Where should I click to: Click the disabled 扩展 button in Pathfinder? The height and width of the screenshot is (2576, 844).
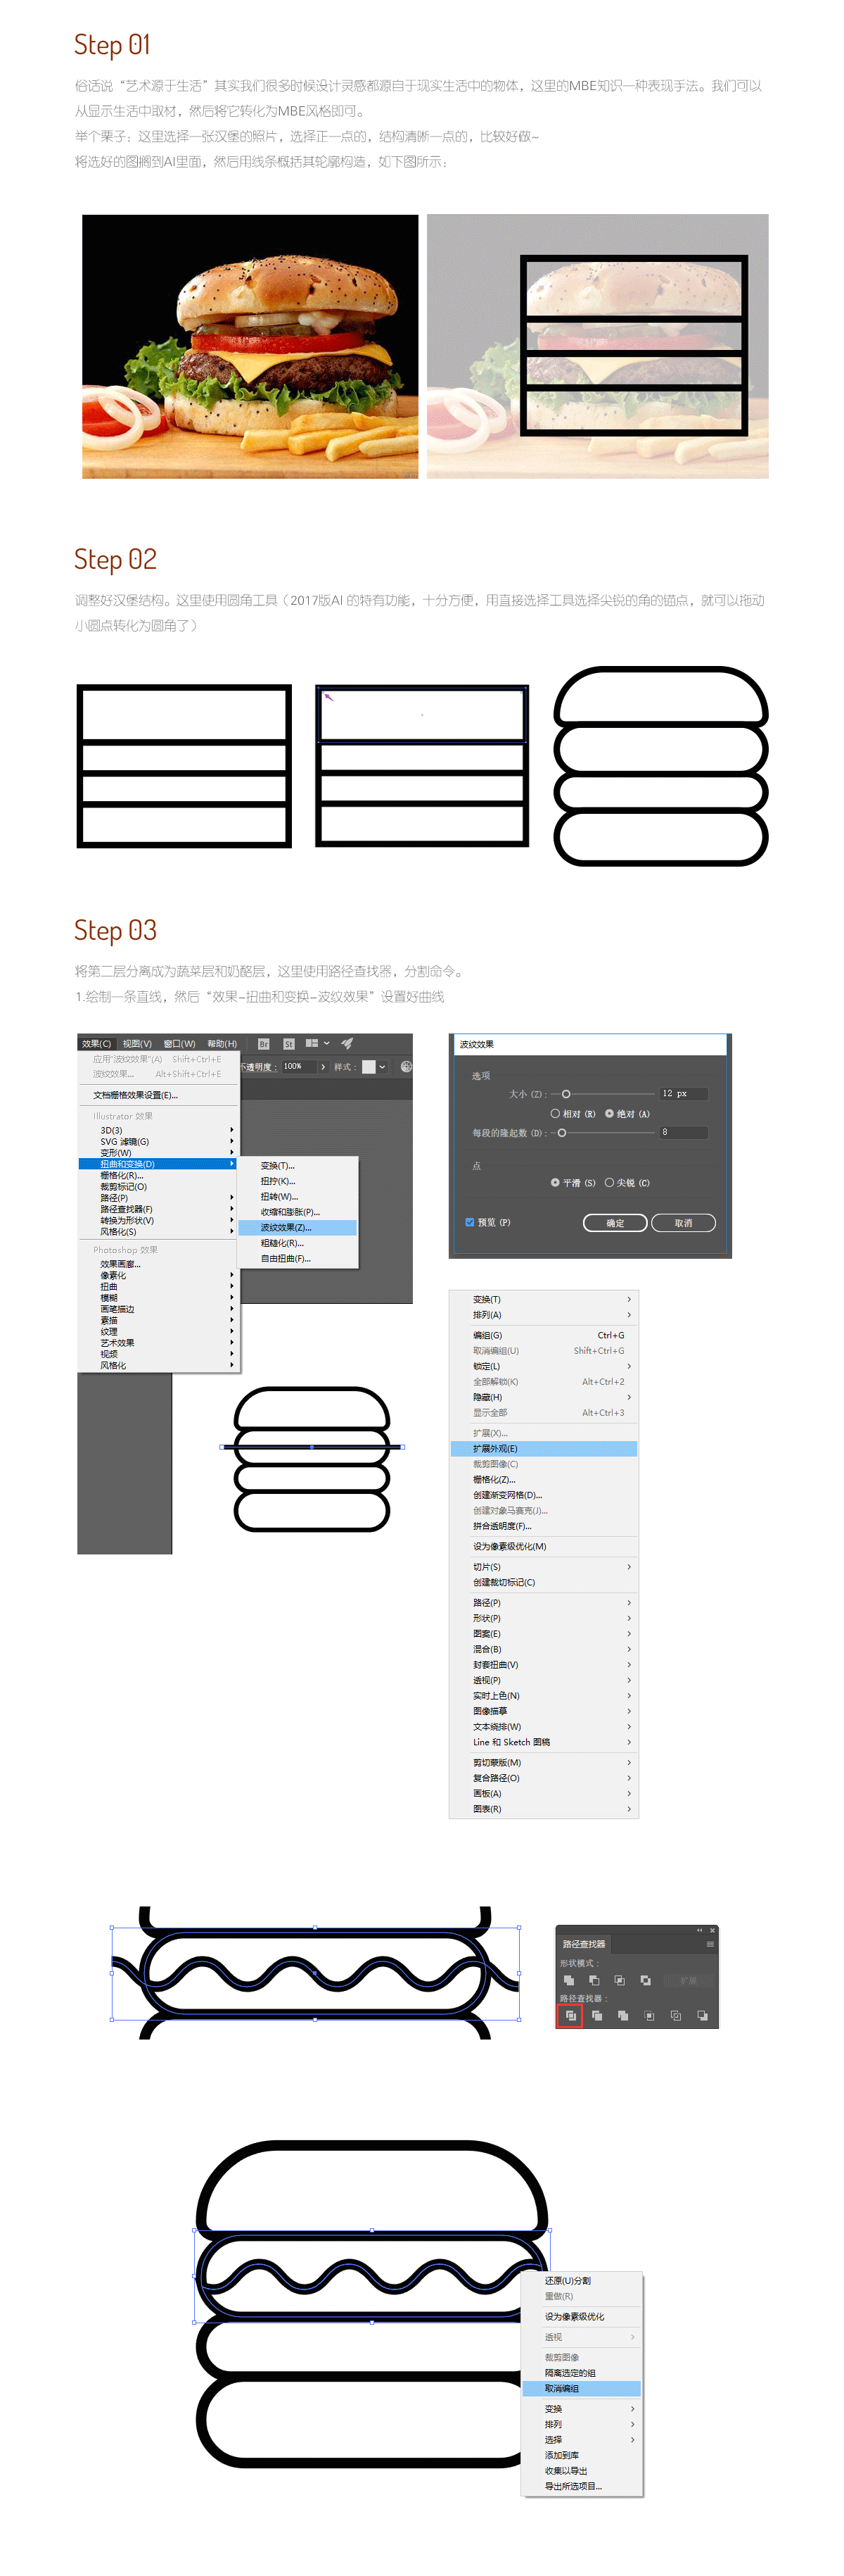688,1980
